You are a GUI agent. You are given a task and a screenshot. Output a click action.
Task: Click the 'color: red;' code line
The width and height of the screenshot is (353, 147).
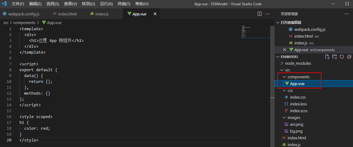coord(37,128)
